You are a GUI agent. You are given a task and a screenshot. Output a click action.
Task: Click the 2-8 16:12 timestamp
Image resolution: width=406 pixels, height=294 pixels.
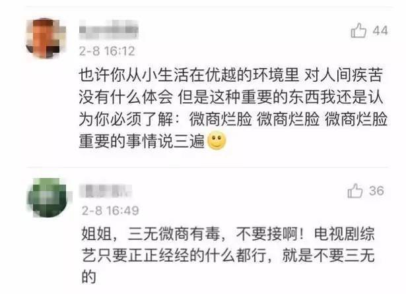pyautogui.click(x=107, y=51)
